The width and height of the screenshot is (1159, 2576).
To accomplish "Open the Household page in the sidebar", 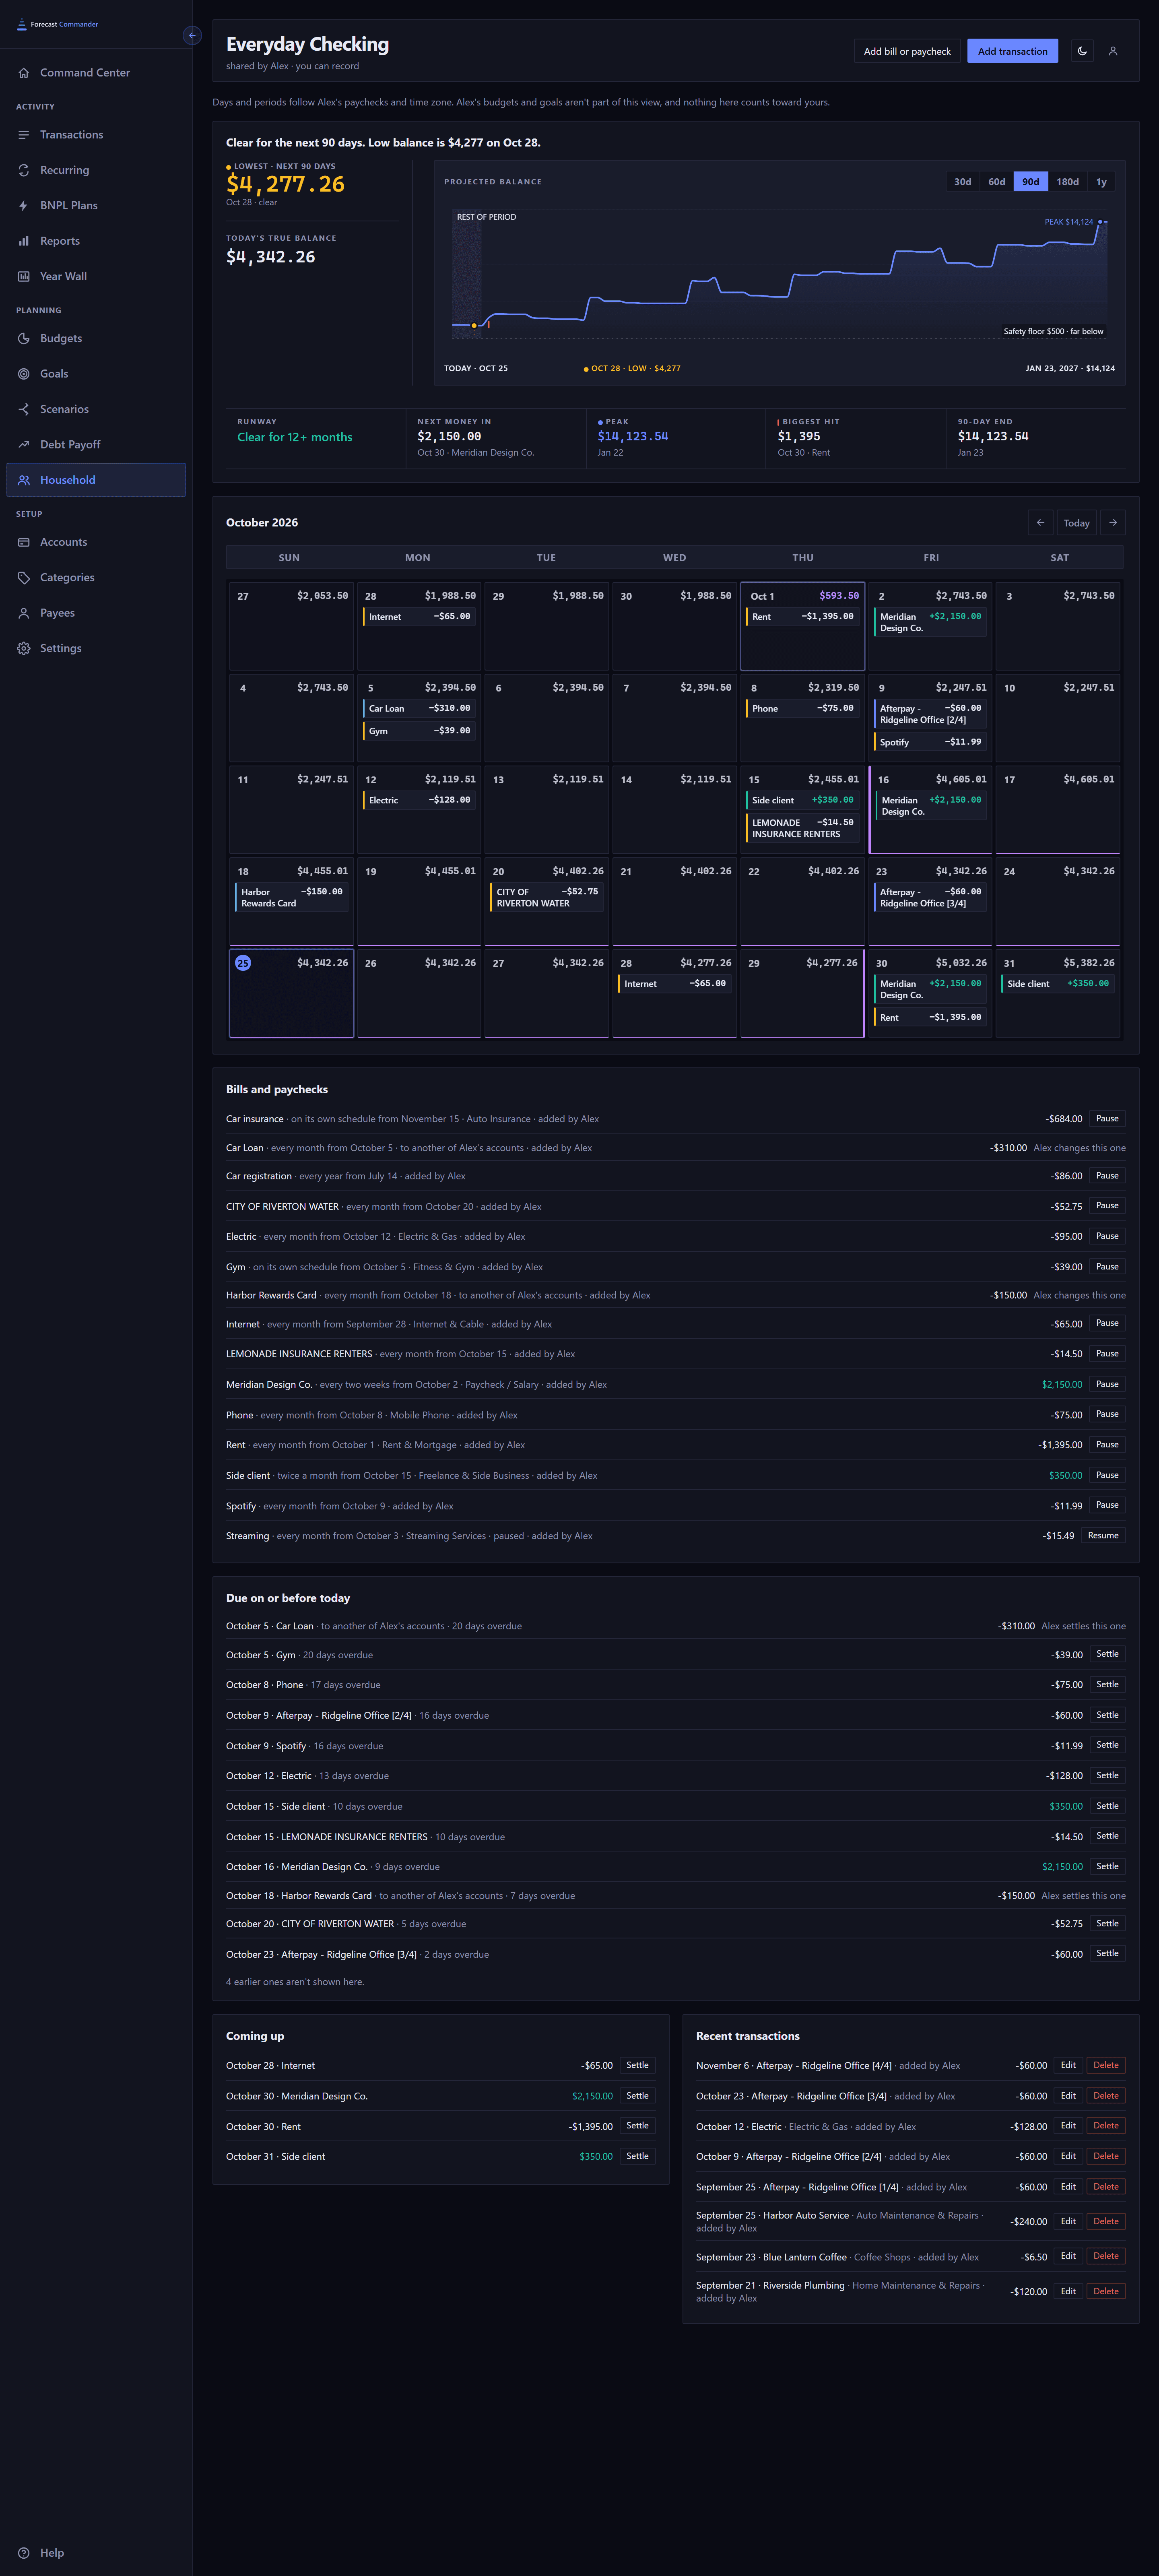I will point(96,480).
